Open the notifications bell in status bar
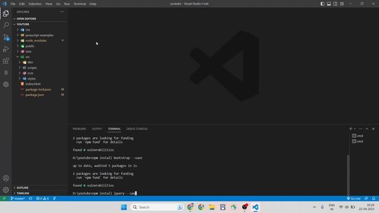 point(374,199)
